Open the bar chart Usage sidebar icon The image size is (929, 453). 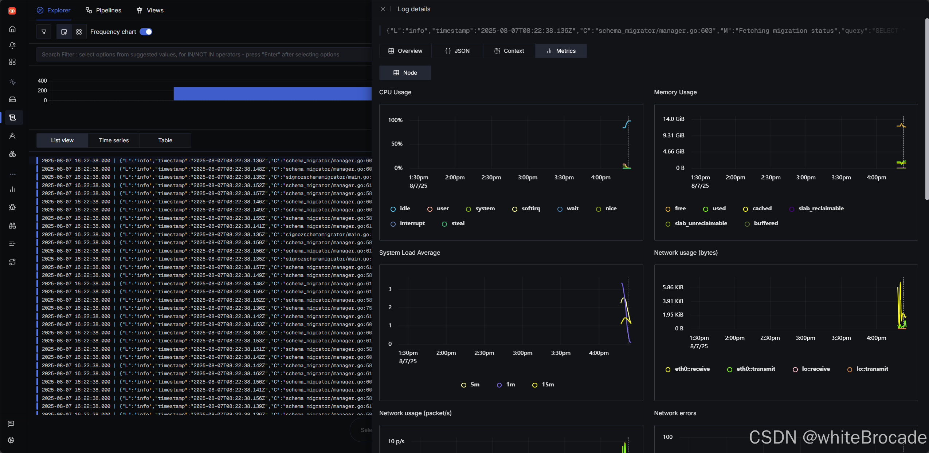(12, 189)
